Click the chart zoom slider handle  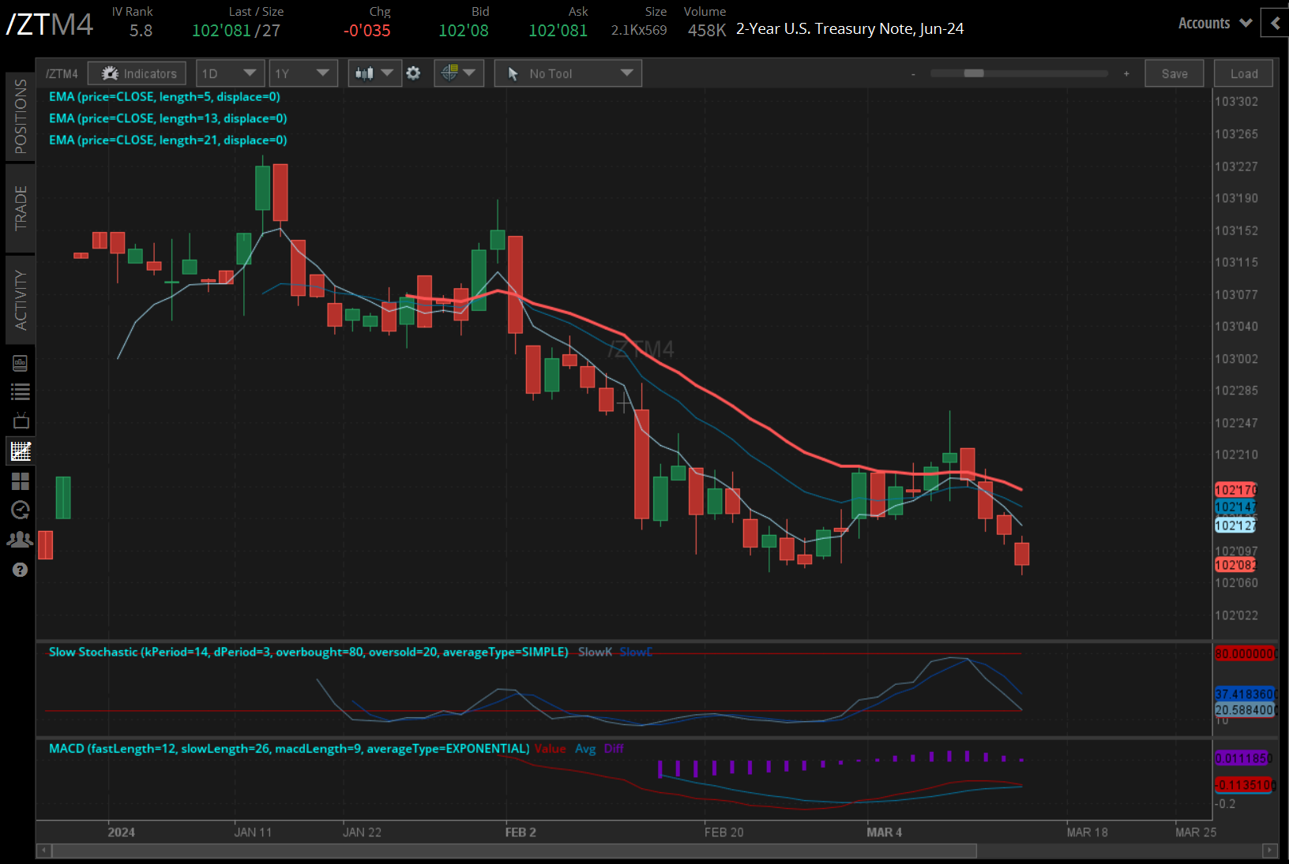974,73
